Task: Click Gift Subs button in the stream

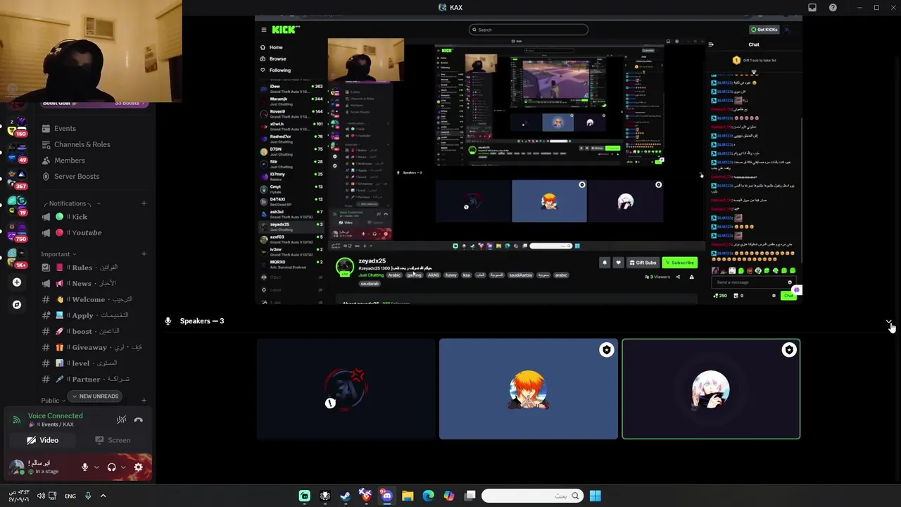Action: 643,263
